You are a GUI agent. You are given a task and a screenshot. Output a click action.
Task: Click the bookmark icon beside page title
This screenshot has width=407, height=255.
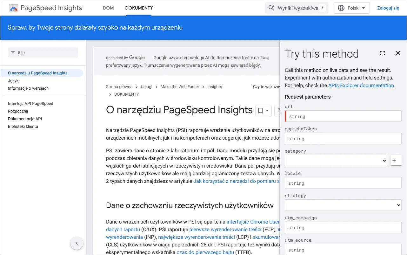point(260,111)
